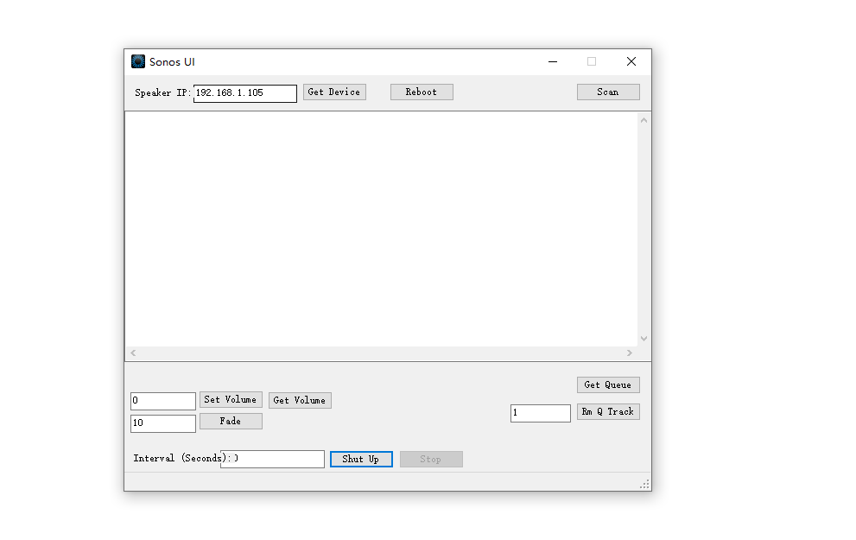Click the queue track number field
Viewport: 856px width, 540px height.
pyautogui.click(x=541, y=413)
